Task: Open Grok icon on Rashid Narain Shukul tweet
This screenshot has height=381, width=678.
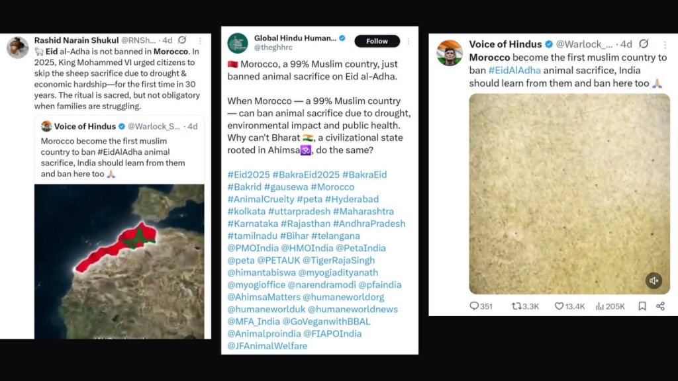Action: [182, 40]
